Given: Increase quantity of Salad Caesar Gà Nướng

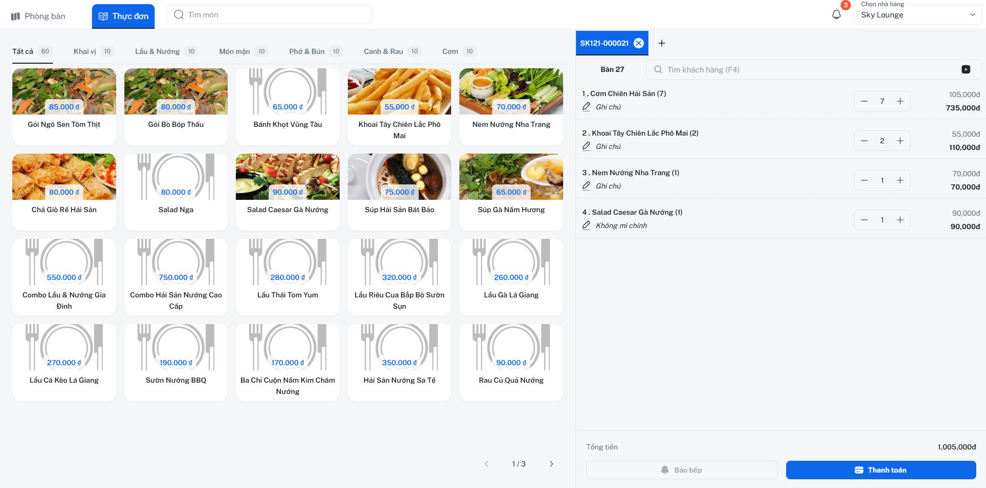Looking at the screenshot, I should tap(900, 220).
